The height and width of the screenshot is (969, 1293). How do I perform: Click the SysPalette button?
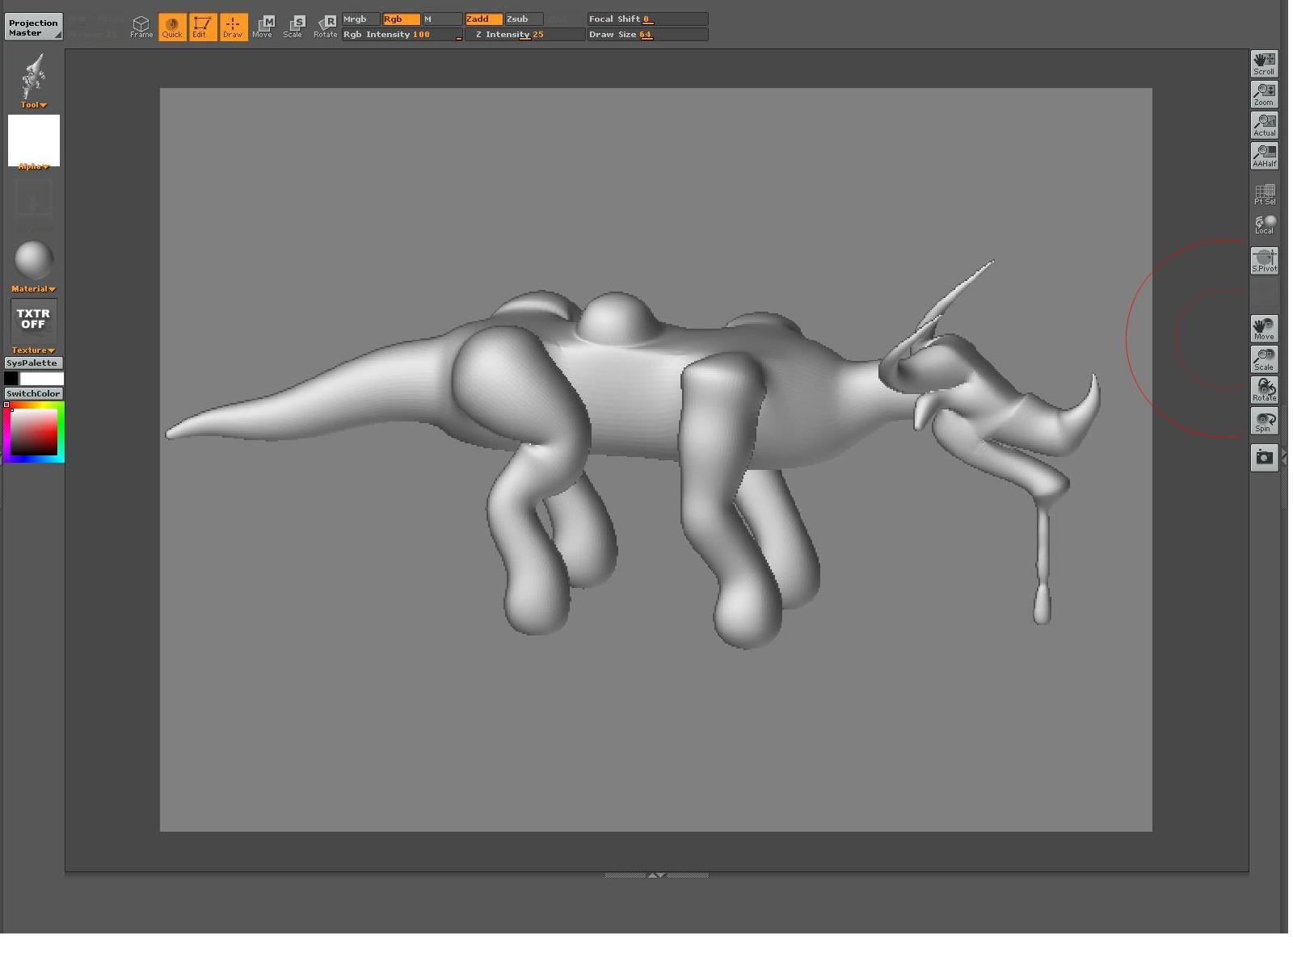pyautogui.click(x=33, y=363)
